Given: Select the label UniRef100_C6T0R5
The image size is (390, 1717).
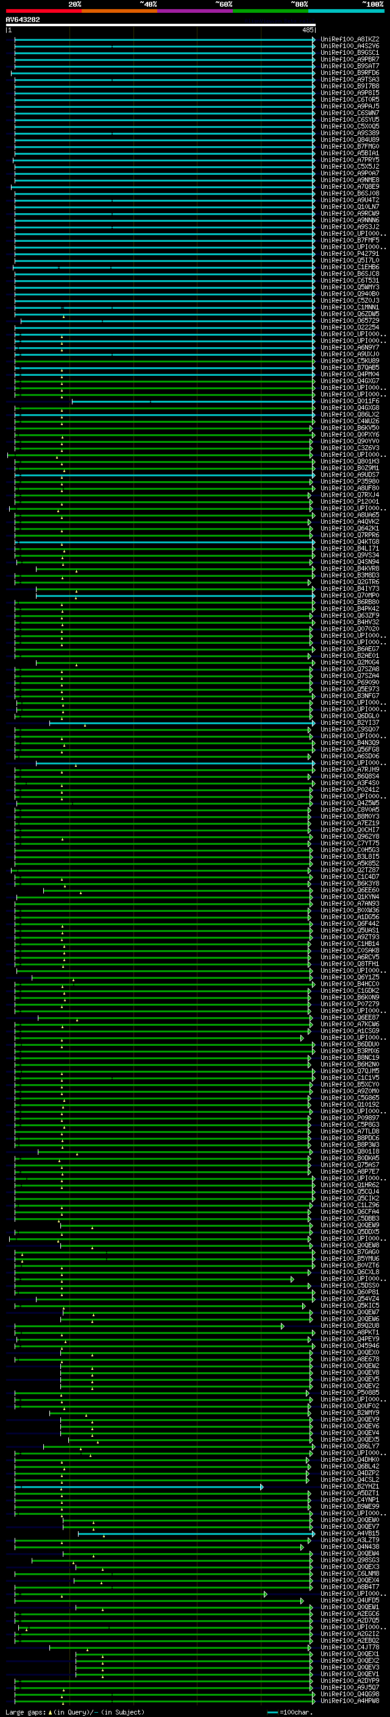Looking at the screenshot, I should coord(350,99).
